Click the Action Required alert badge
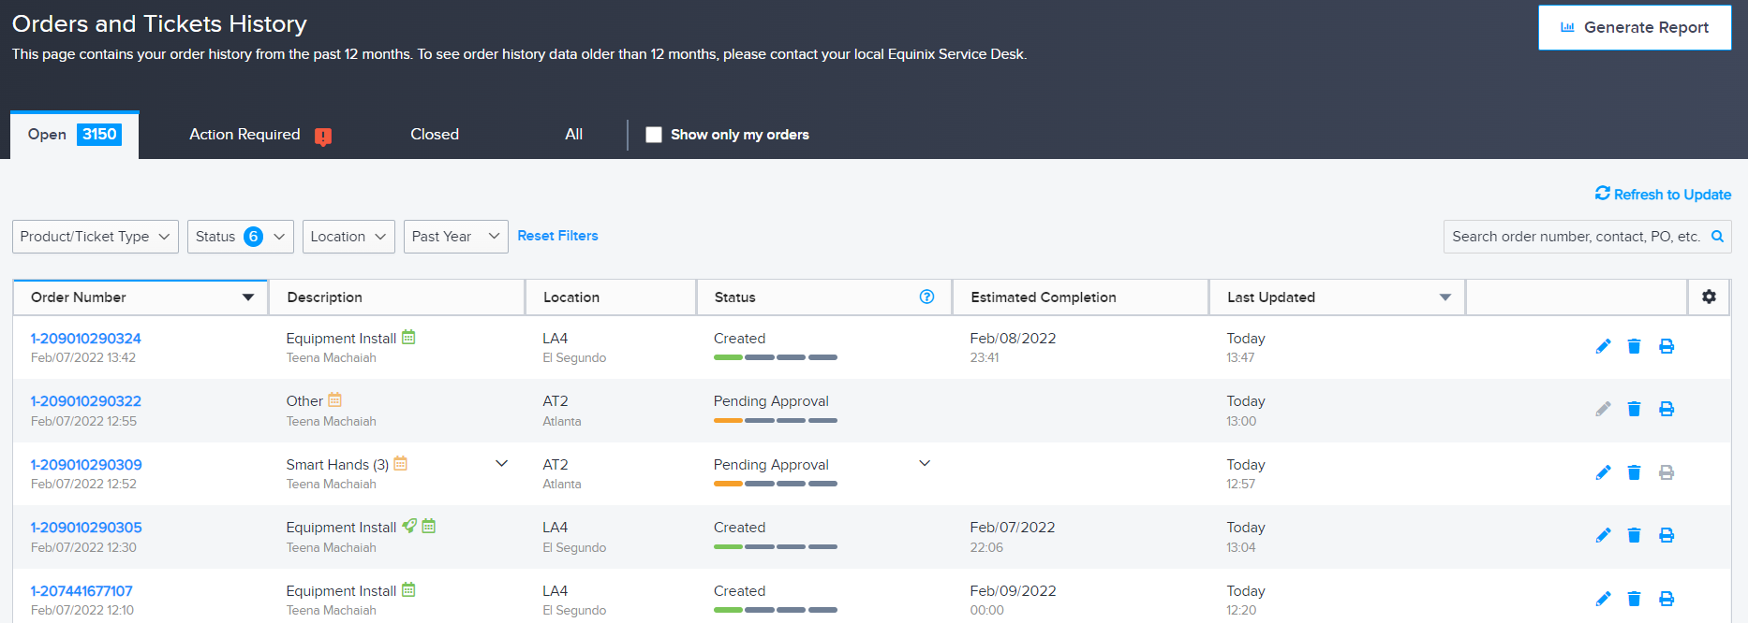1748x623 pixels. 323,137
